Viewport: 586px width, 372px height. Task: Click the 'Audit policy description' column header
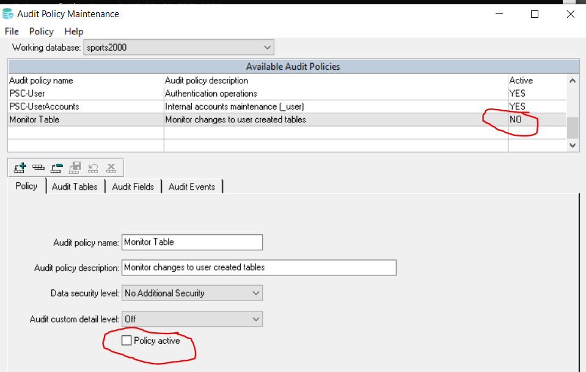(336, 81)
